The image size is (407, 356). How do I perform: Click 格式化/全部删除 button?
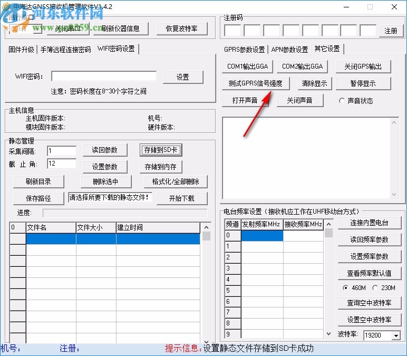pyautogui.click(x=176, y=181)
